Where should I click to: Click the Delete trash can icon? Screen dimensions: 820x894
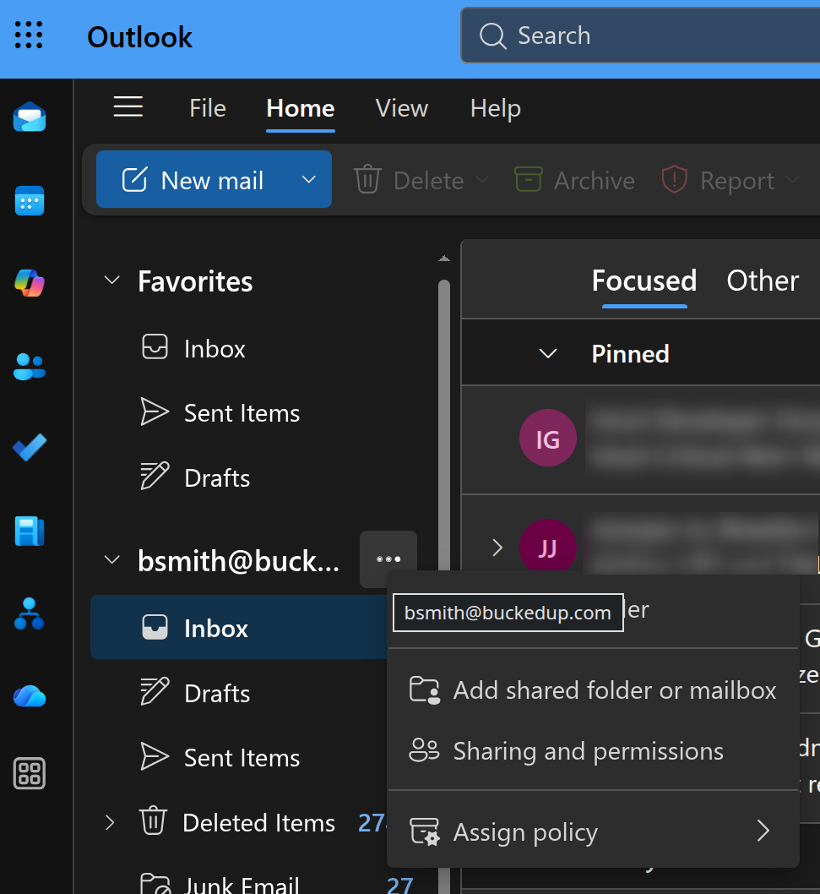tap(367, 180)
